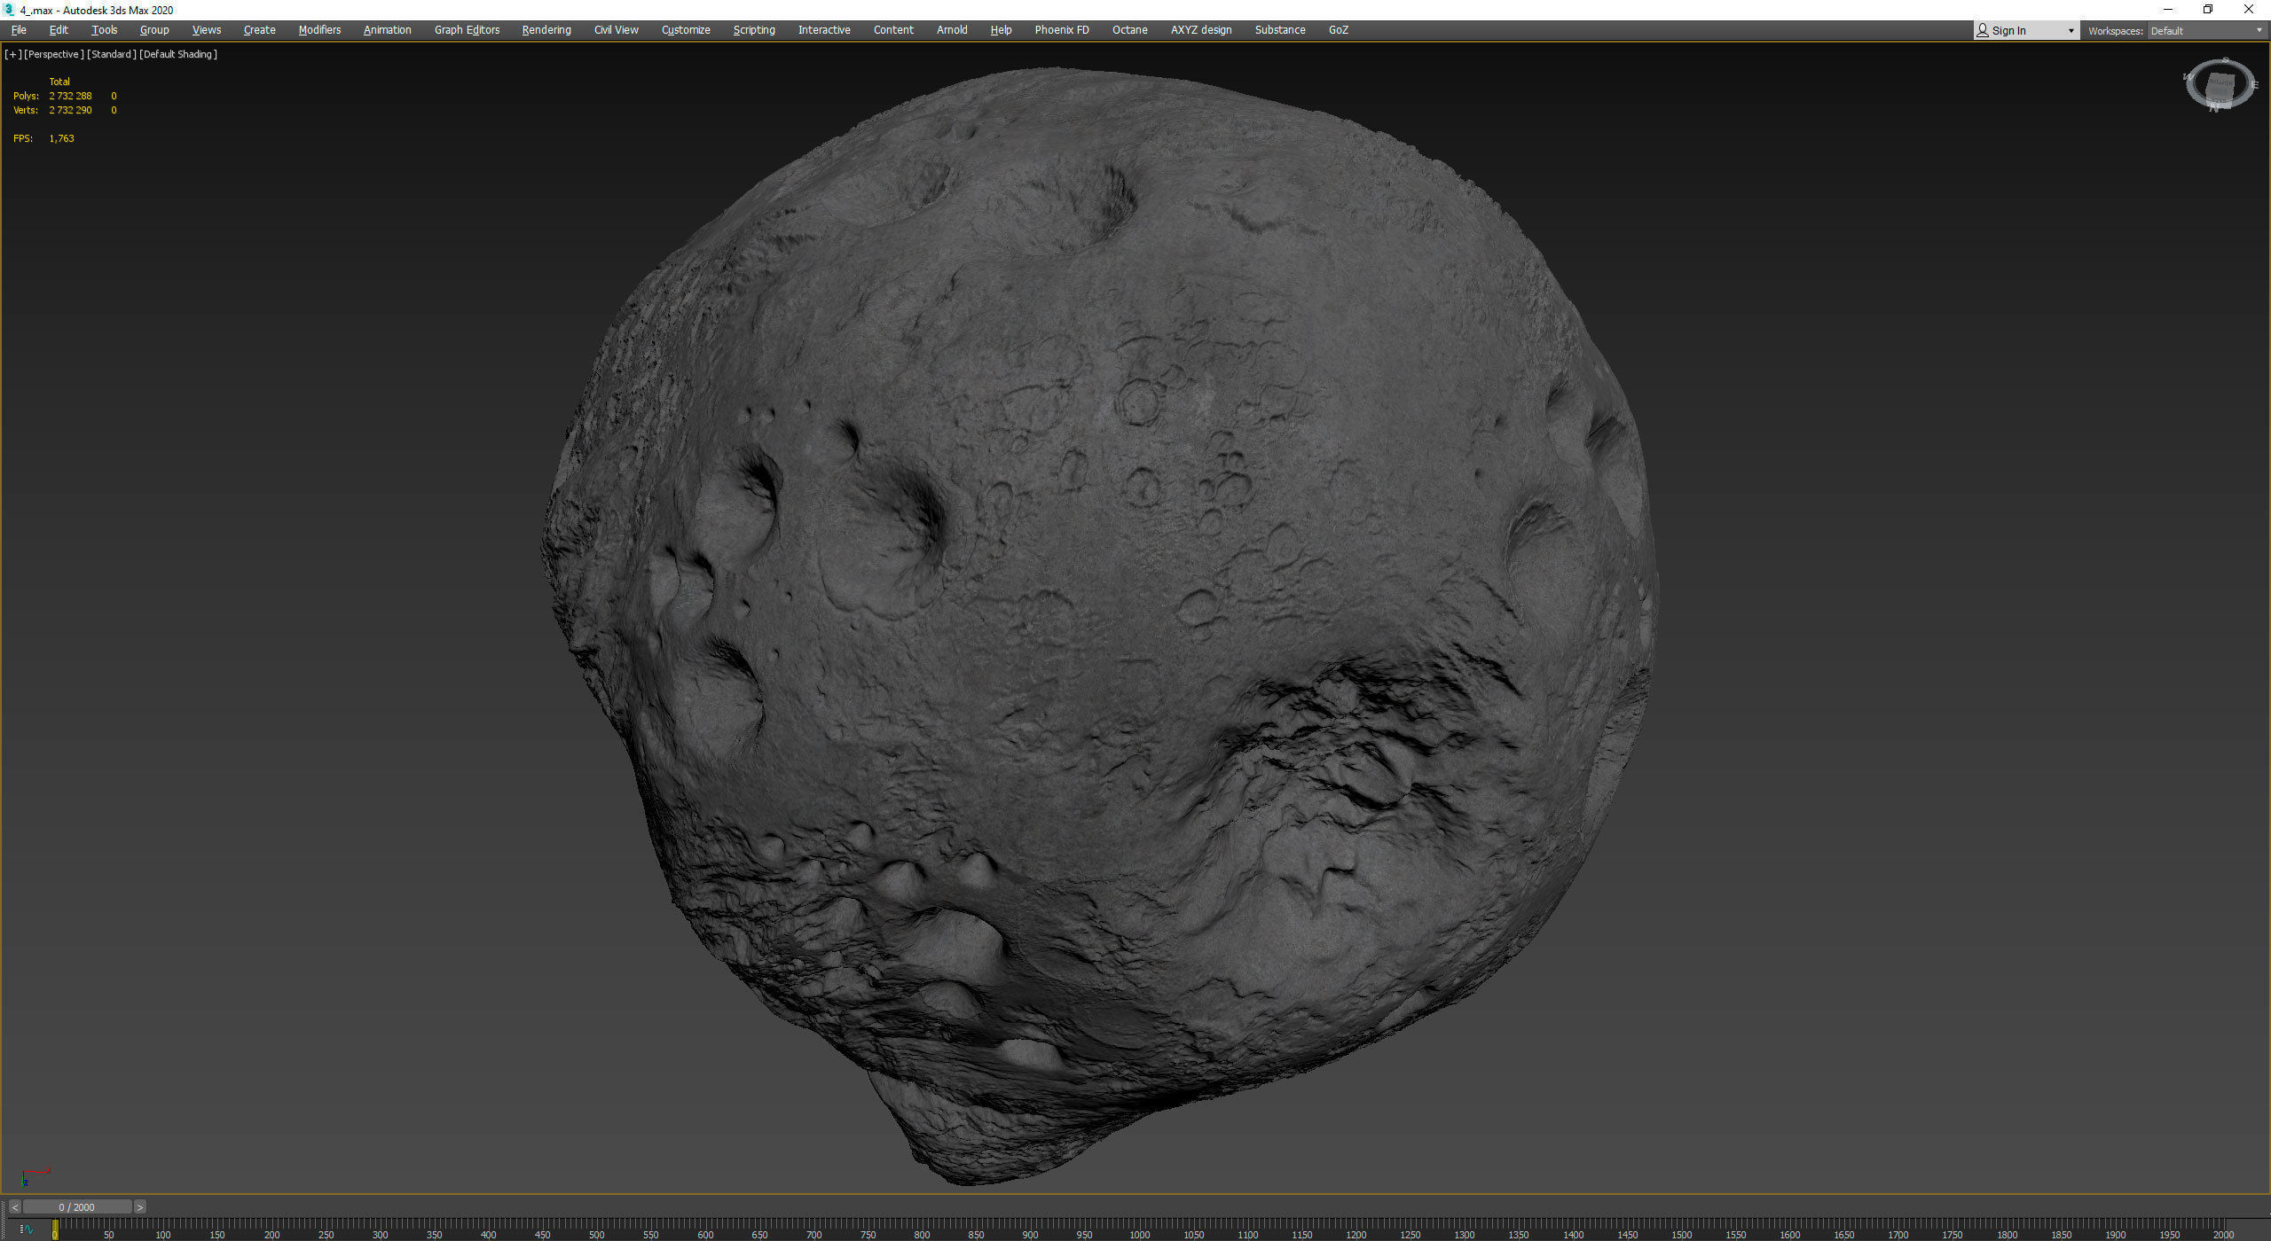Open the AXYZ design menu
Screen dimensions: 2271x1241
pyautogui.click(x=1201, y=30)
